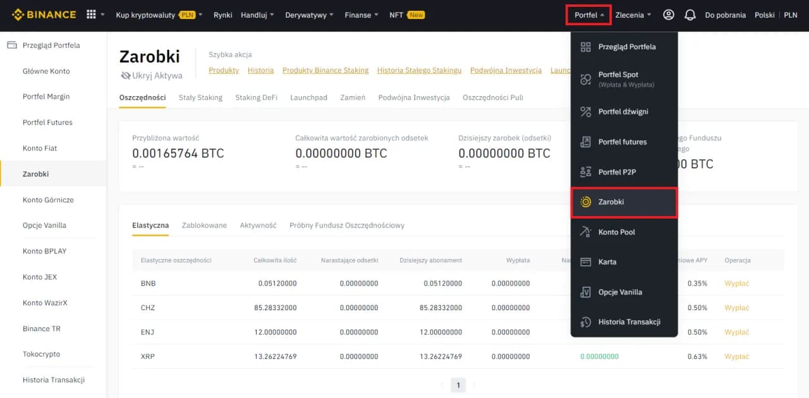Open the account profile icon
809x398 pixels.
(668, 15)
